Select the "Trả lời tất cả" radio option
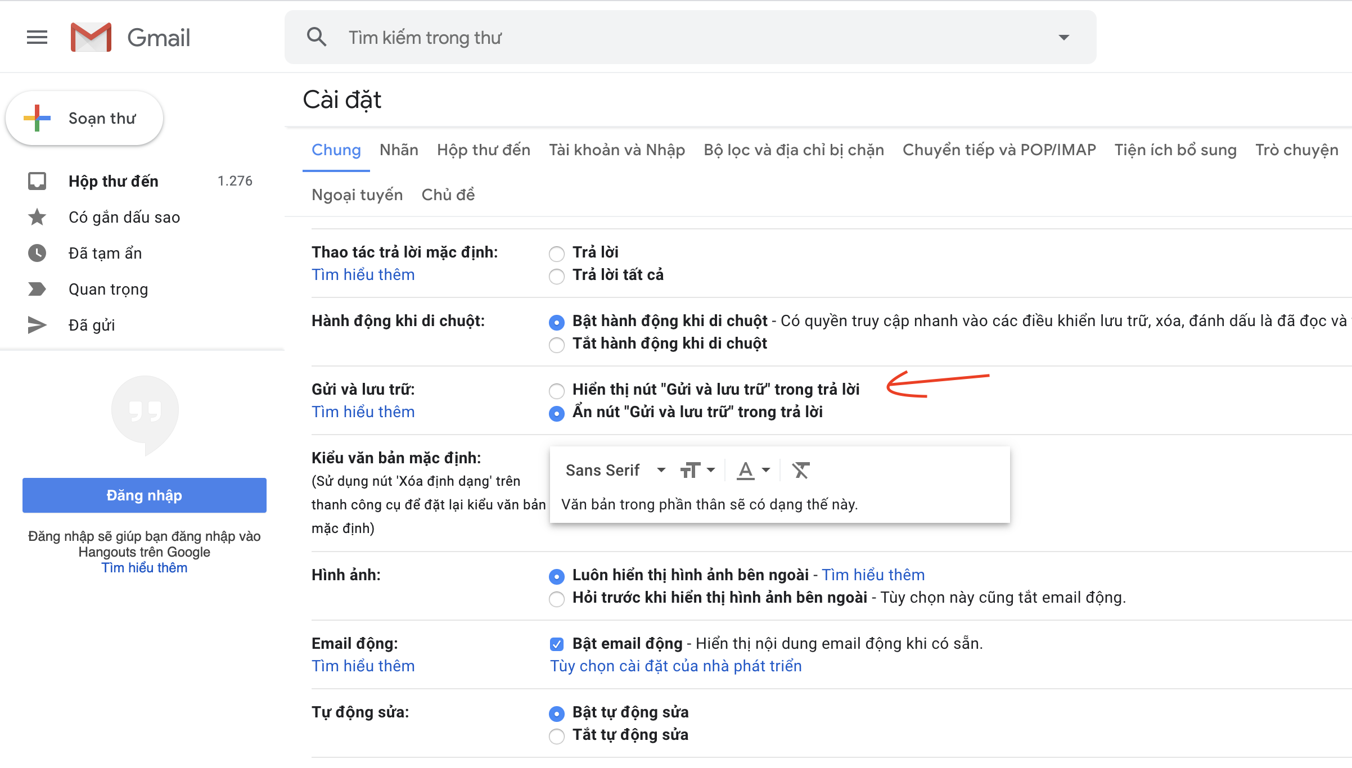 coord(557,276)
